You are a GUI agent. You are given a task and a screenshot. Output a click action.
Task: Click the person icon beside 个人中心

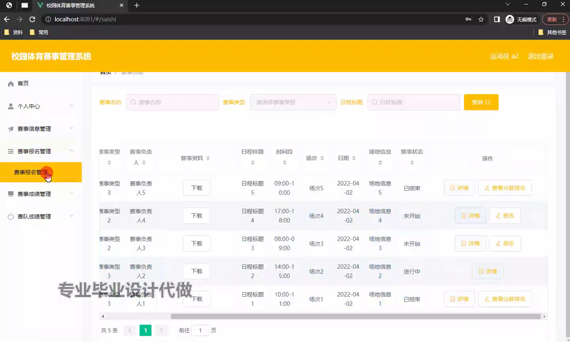[x=11, y=106]
